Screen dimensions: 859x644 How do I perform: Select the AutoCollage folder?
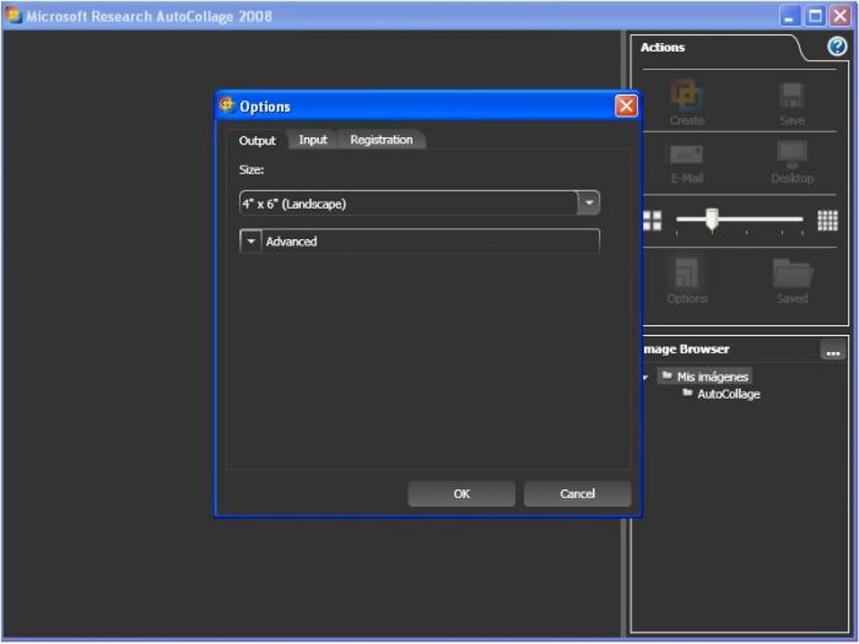[721, 394]
